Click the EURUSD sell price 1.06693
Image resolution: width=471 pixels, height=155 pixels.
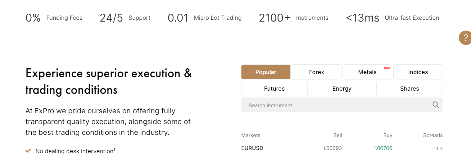coord(332,148)
